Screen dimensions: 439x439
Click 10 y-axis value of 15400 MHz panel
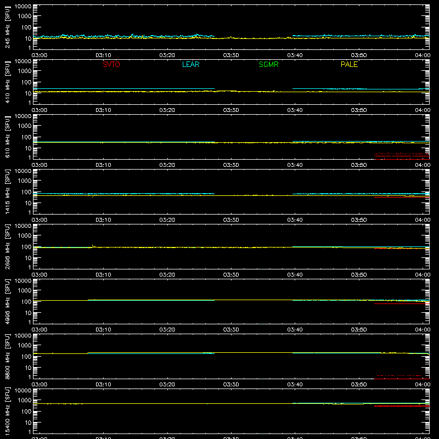[28, 423]
